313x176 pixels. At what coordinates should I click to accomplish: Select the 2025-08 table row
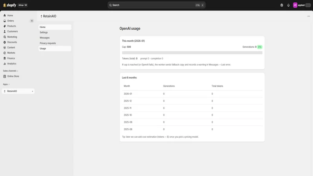(192, 129)
